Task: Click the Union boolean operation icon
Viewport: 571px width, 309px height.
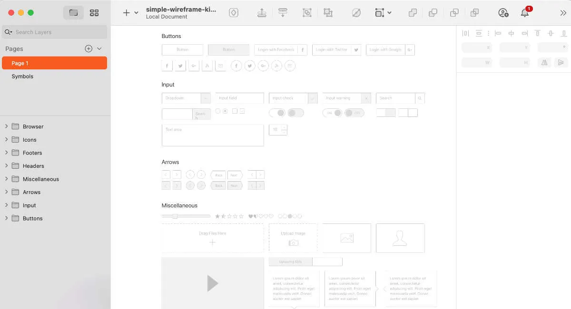Action: point(413,13)
